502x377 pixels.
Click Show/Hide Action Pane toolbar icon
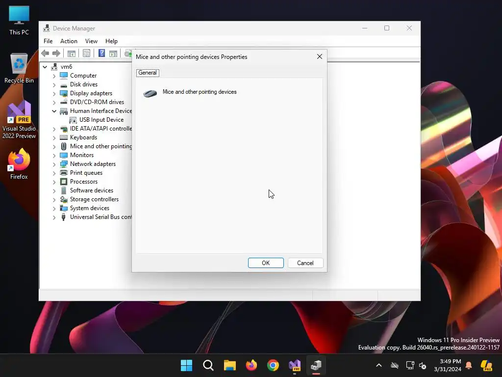113,53
